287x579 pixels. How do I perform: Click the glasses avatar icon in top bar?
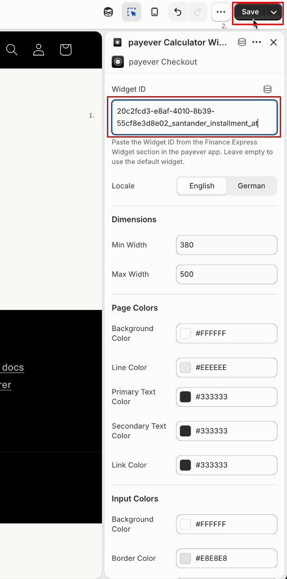coord(108,12)
